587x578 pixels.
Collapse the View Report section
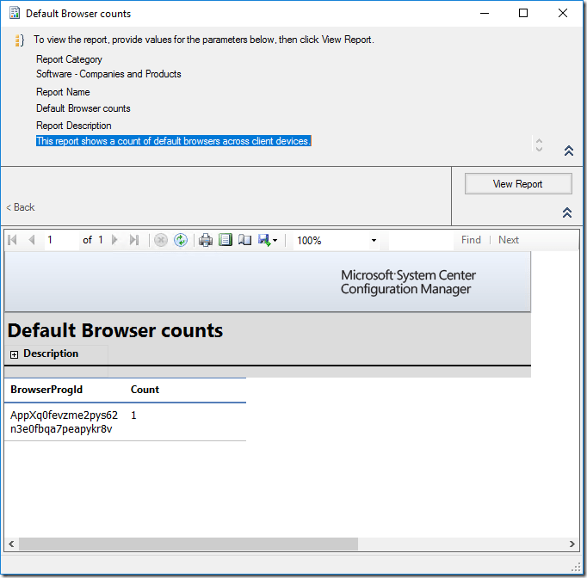click(x=568, y=212)
